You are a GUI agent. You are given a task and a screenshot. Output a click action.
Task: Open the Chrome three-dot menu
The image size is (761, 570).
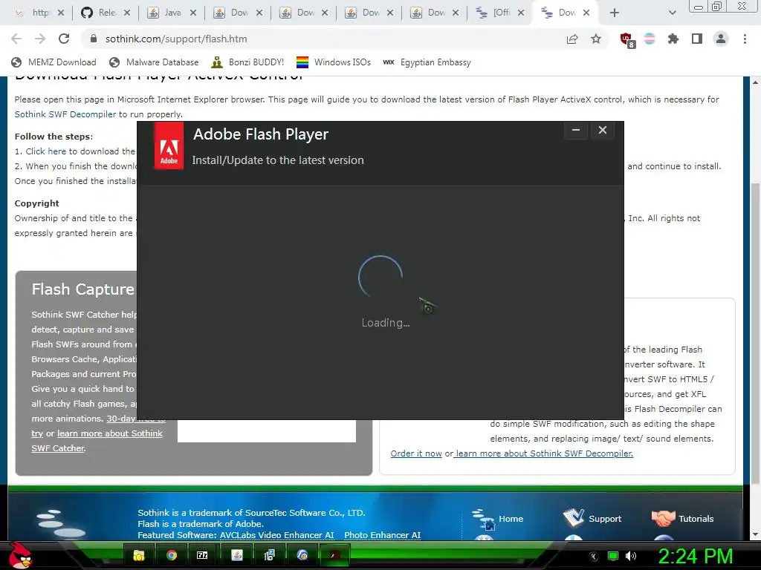[745, 39]
